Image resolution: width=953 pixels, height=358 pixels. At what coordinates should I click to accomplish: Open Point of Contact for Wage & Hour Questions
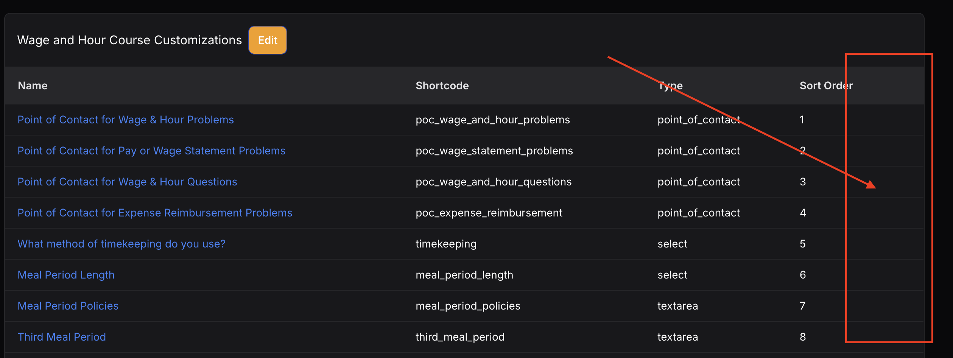(x=127, y=182)
